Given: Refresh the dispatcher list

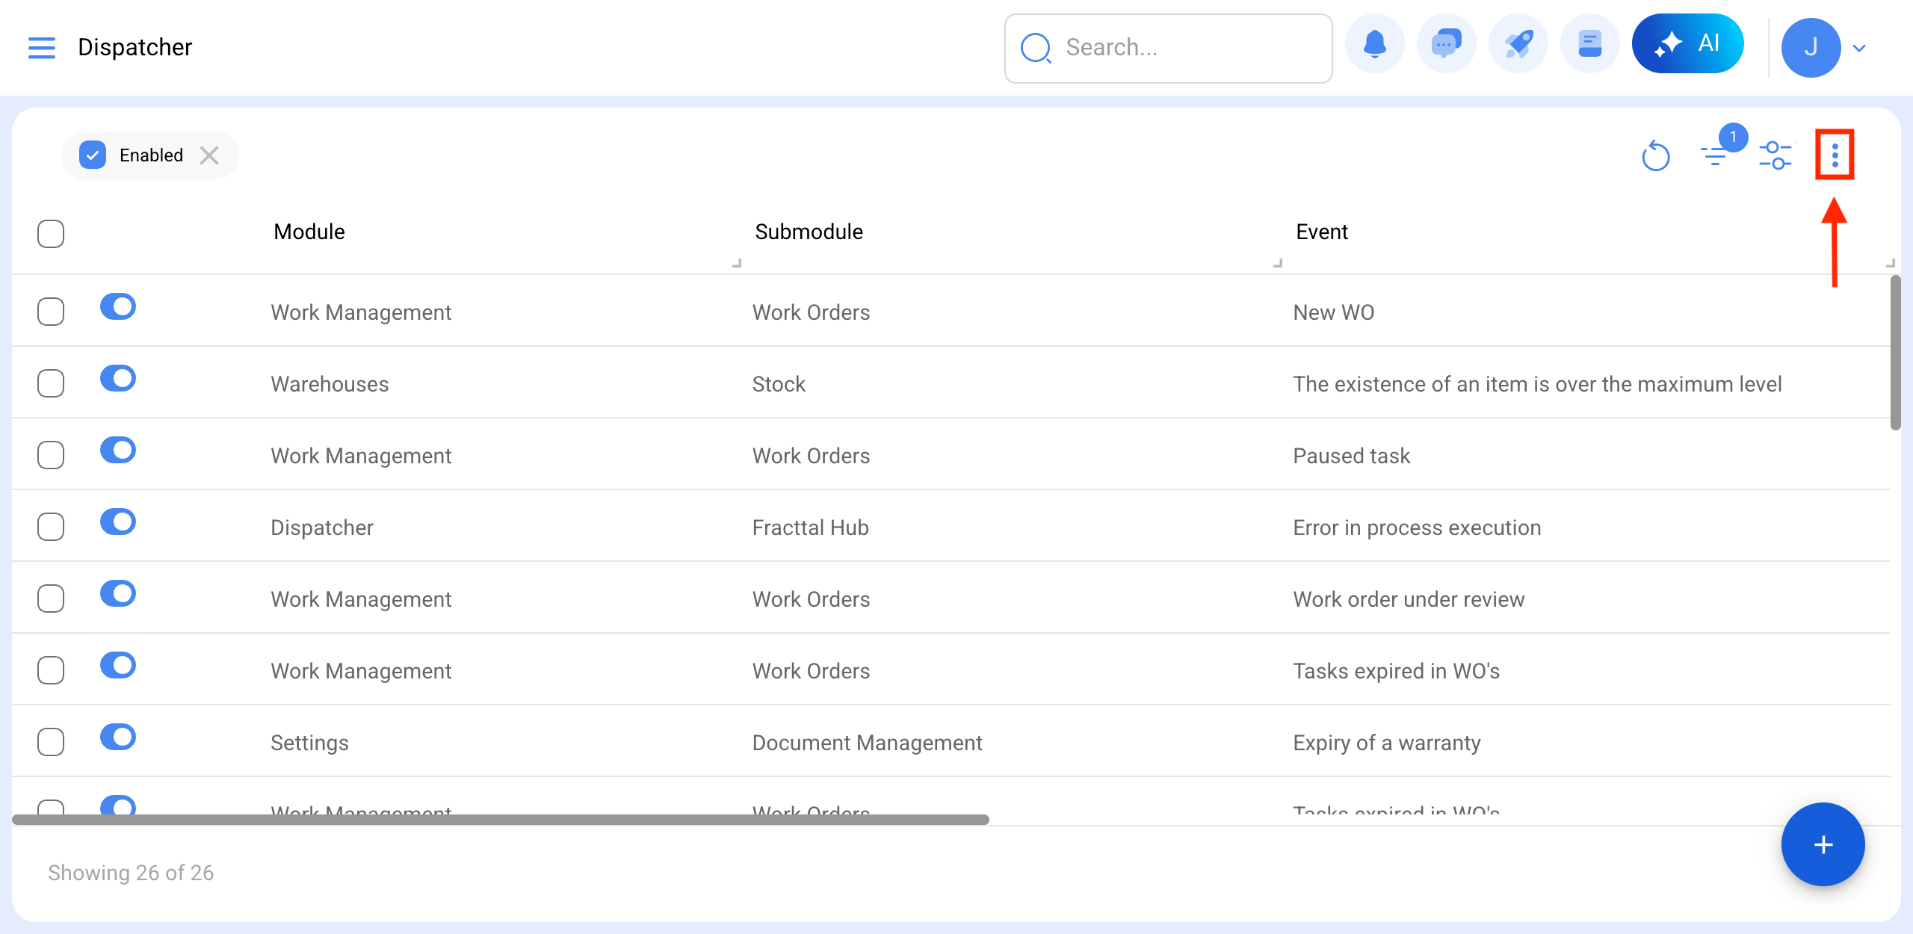Looking at the screenshot, I should pyautogui.click(x=1655, y=156).
